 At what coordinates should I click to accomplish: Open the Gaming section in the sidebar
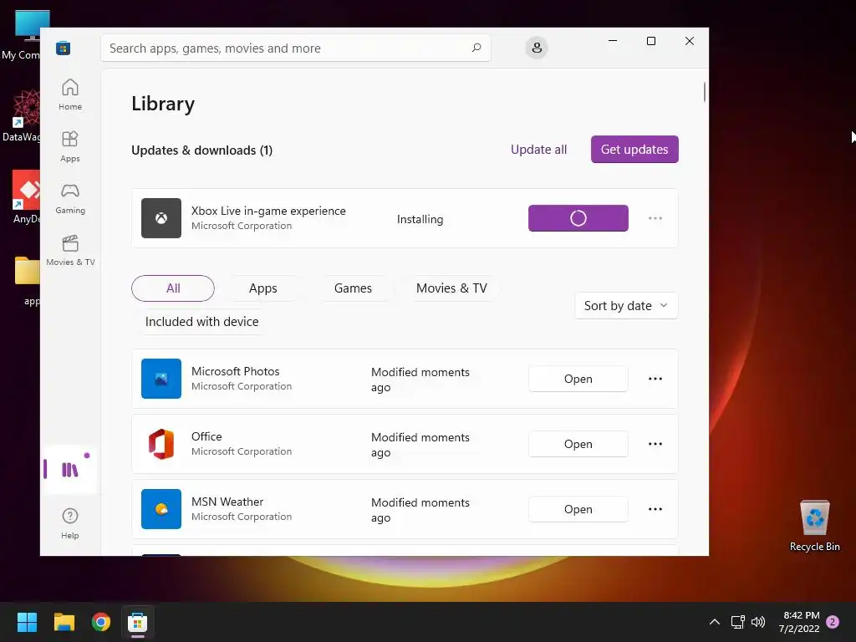(x=70, y=199)
